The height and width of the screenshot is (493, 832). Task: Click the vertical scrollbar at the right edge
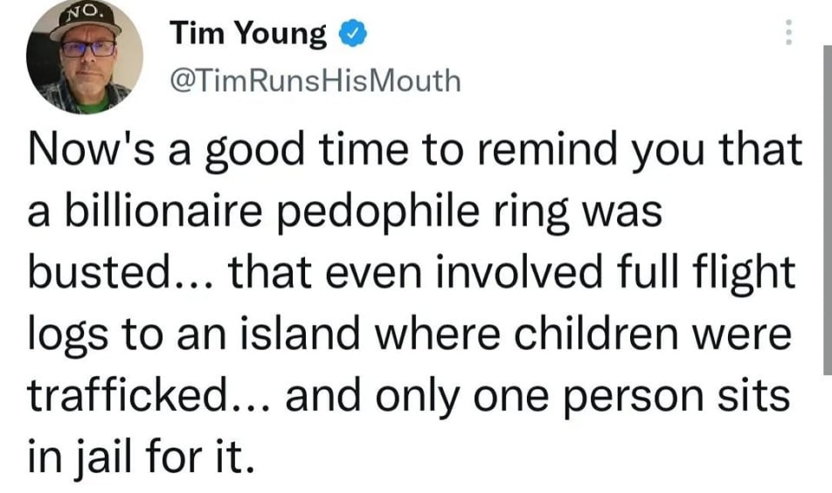click(827, 208)
